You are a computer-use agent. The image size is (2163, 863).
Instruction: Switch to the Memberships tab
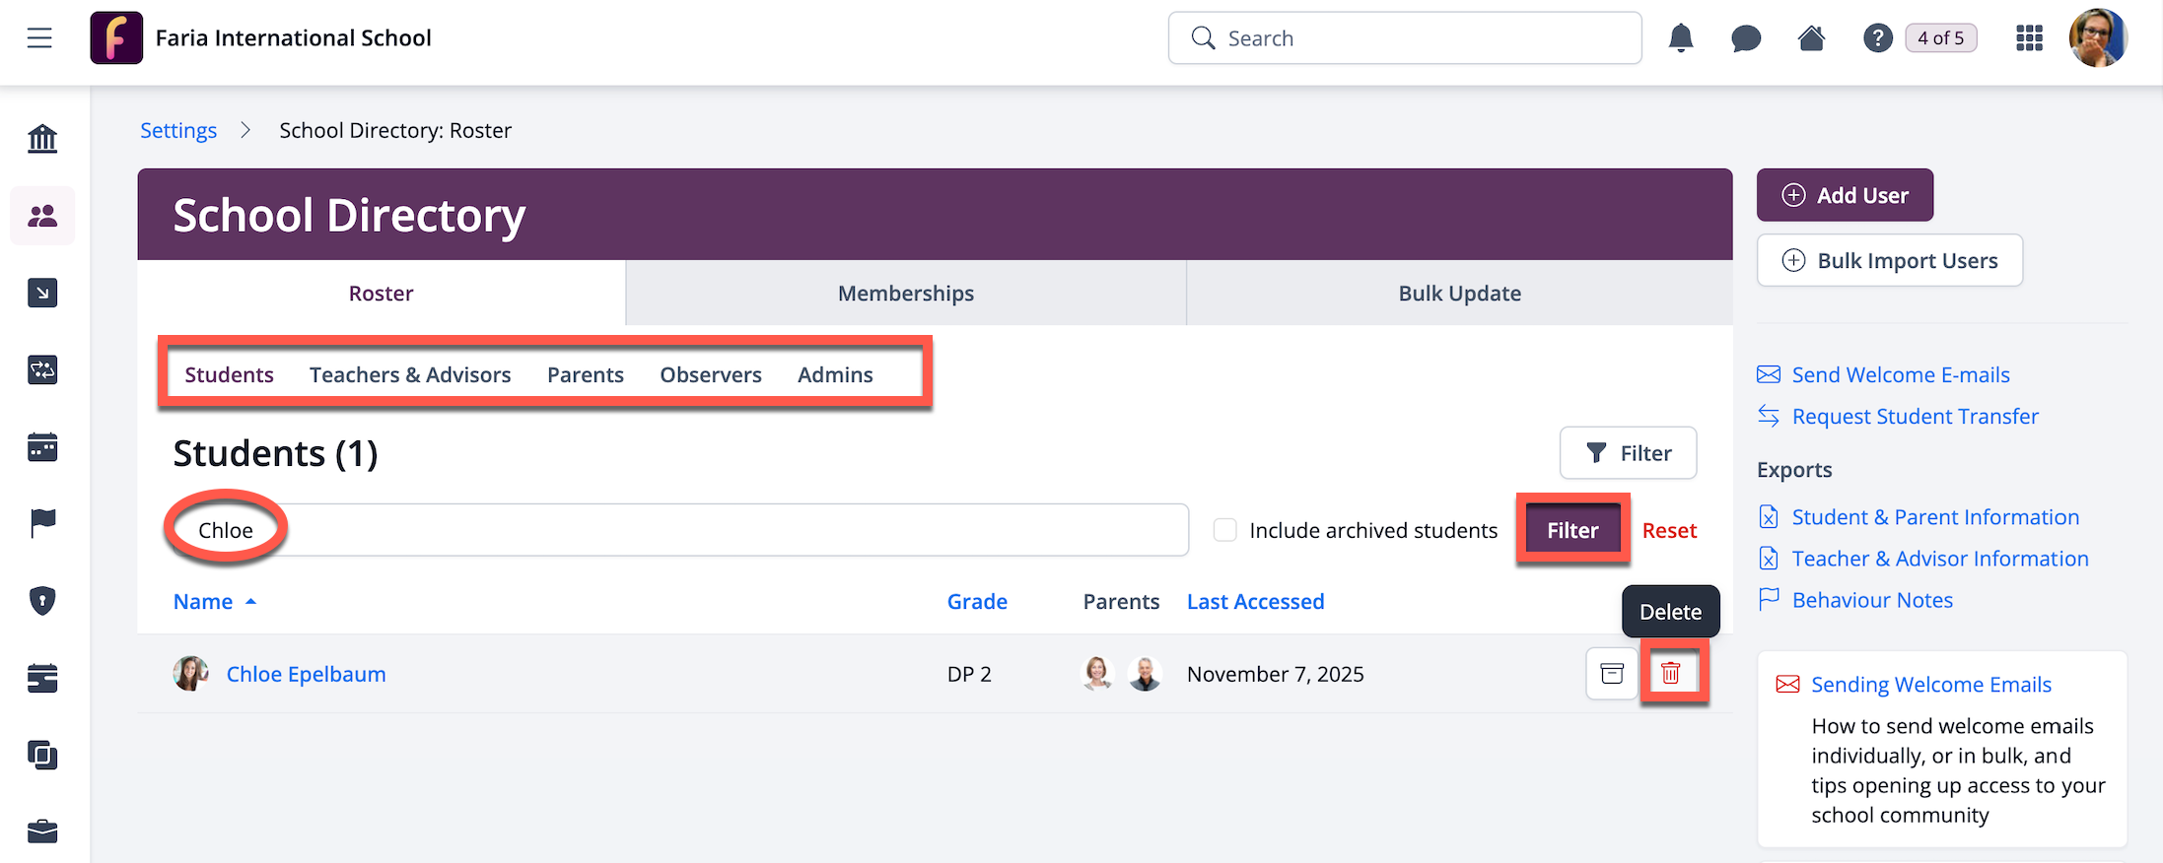click(x=905, y=294)
